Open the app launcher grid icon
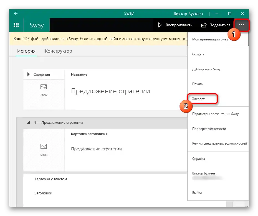 coord(16,25)
